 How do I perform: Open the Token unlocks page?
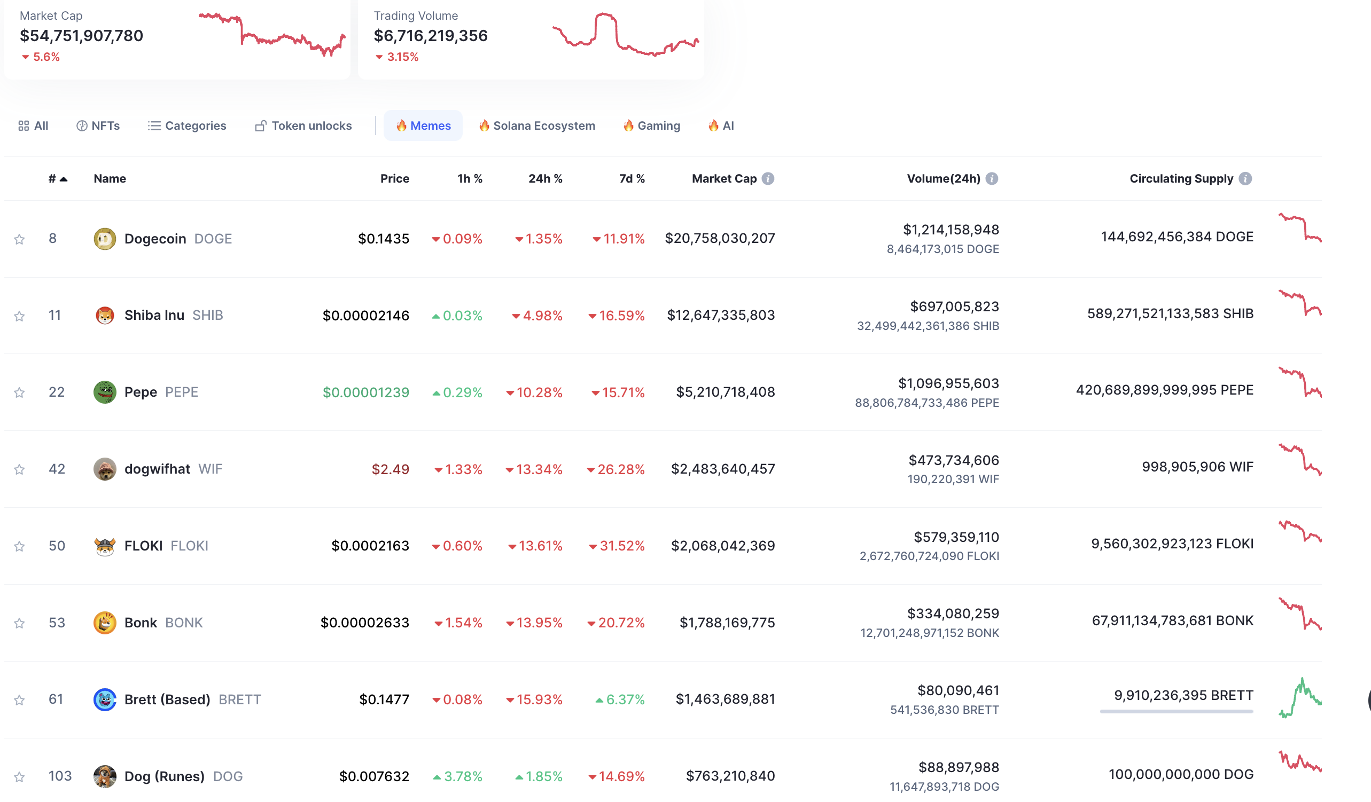point(303,125)
